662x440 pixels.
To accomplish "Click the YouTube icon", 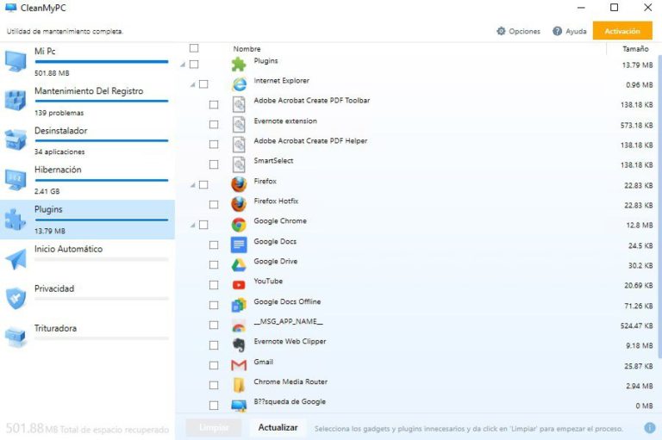I will click(239, 285).
